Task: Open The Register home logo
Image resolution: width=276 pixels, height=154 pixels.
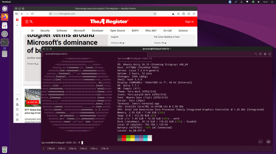Action: click(109, 21)
